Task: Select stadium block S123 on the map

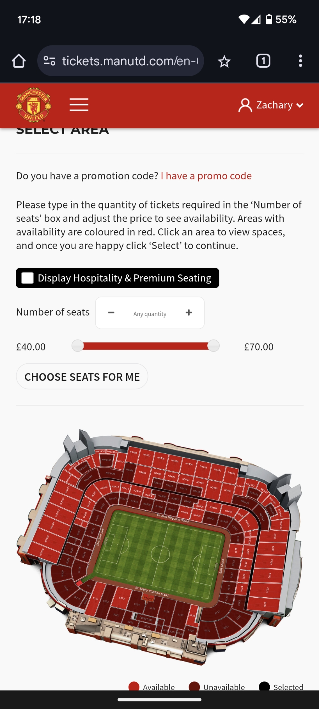Action: click(122, 599)
